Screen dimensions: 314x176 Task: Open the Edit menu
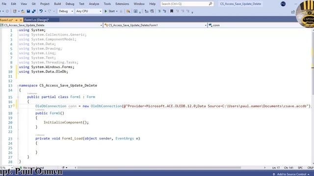click(13, 4)
